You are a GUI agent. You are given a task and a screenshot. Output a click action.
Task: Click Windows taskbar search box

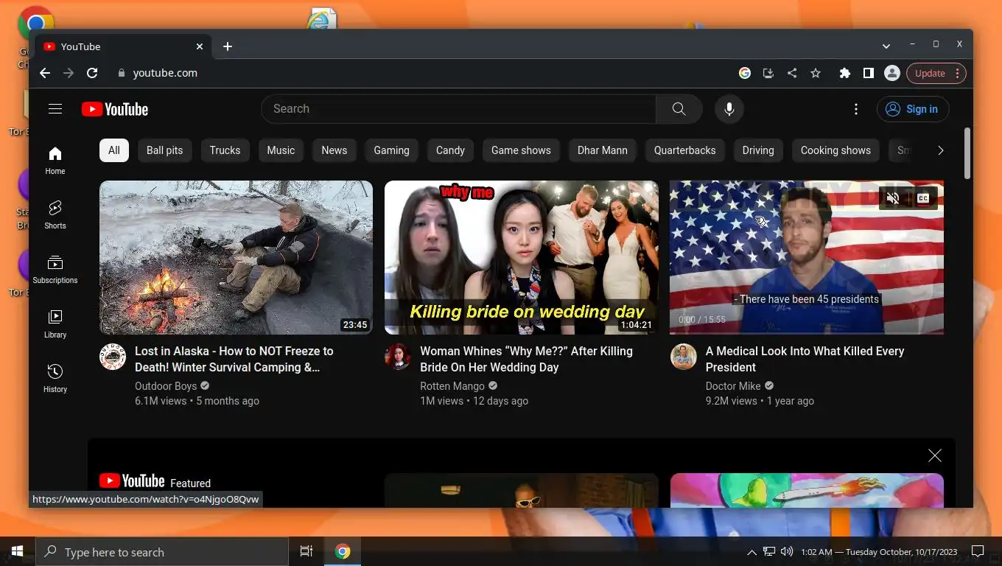click(162, 552)
